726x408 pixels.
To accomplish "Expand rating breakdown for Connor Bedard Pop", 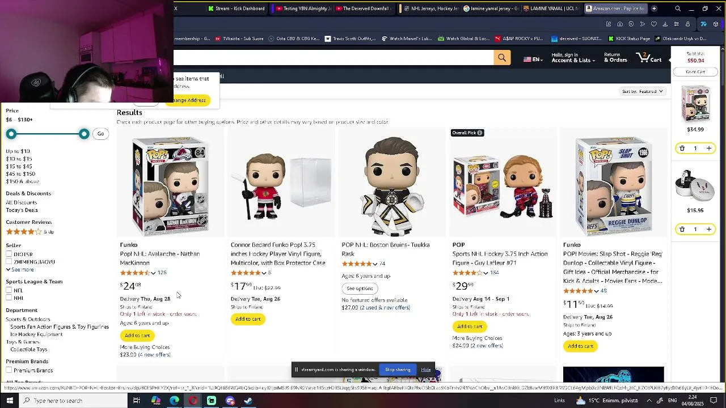I will point(264,273).
